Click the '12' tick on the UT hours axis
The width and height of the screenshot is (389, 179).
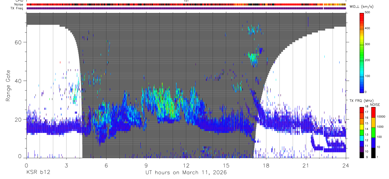[186, 165]
